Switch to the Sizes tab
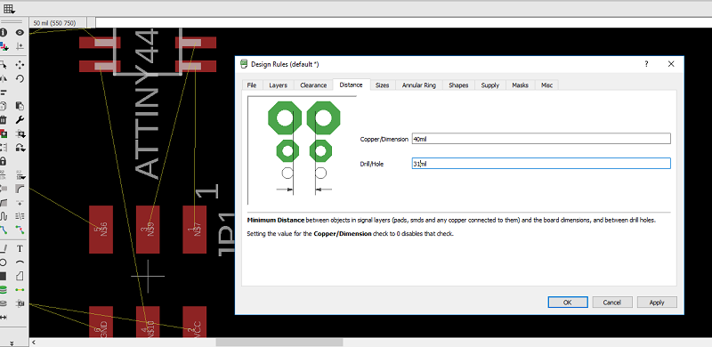712x347 pixels. (382, 85)
